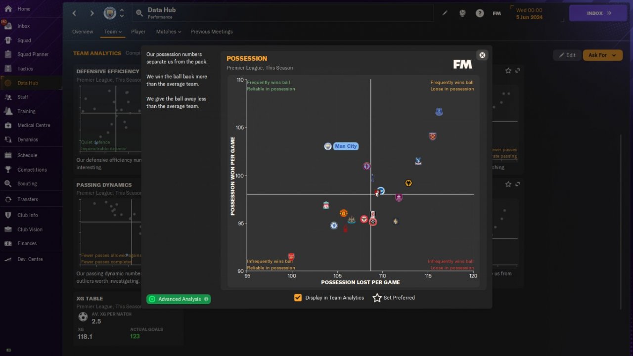Open Transfers from the sidebar
The image size is (633, 356).
pos(28,199)
